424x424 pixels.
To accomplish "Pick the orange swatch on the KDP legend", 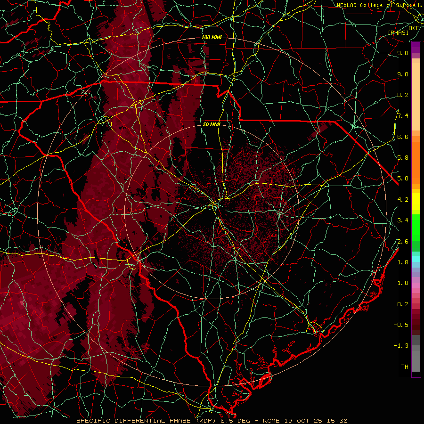I will coord(416,162).
